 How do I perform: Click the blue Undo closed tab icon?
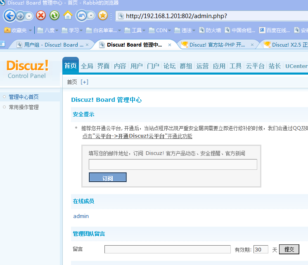(81, 16)
